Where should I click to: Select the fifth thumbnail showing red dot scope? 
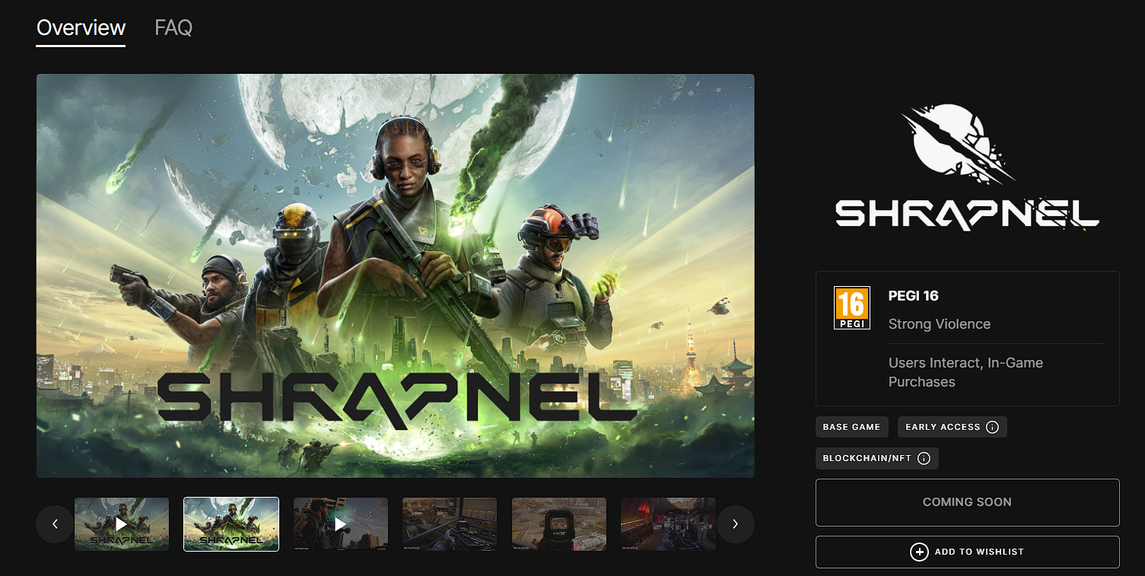pyautogui.click(x=559, y=524)
